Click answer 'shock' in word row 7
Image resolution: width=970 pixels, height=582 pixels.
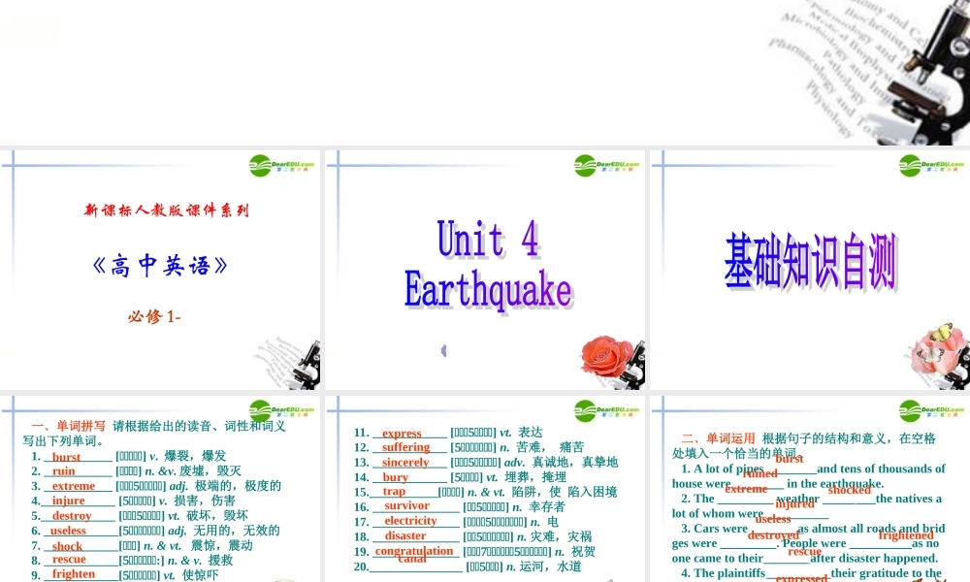coord(68,545)
